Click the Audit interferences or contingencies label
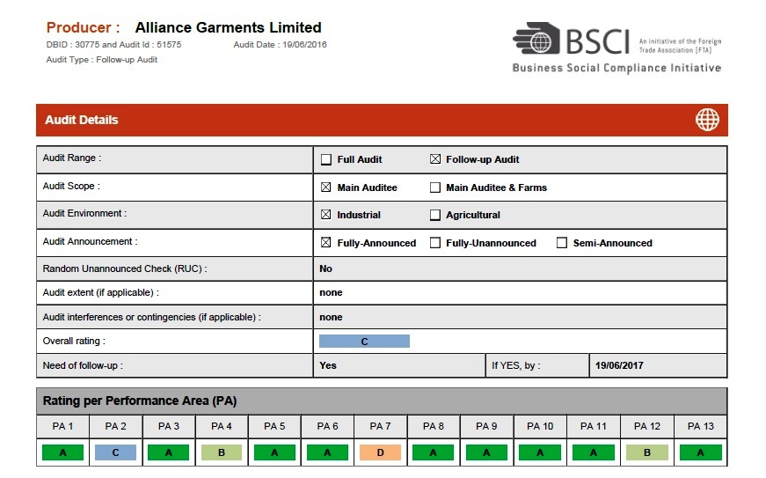The height and width of the screenshot is (478, 766). 151,317
